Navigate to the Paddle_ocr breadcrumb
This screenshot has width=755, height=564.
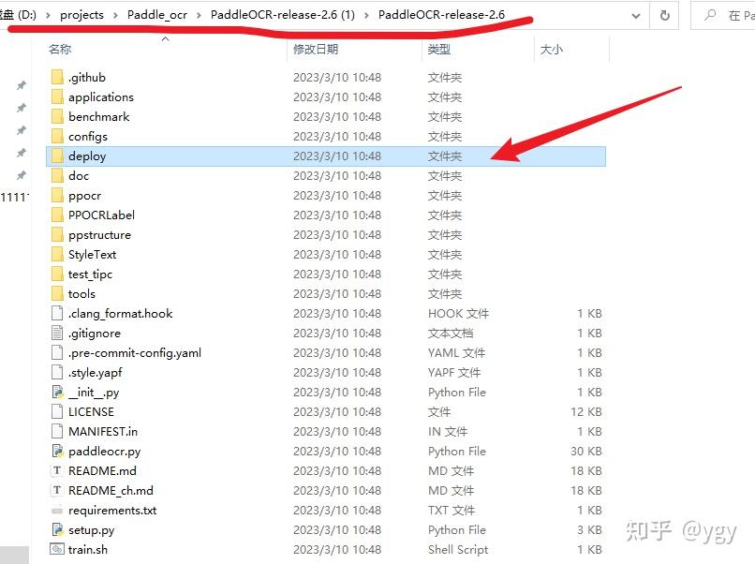coord(157,15)
